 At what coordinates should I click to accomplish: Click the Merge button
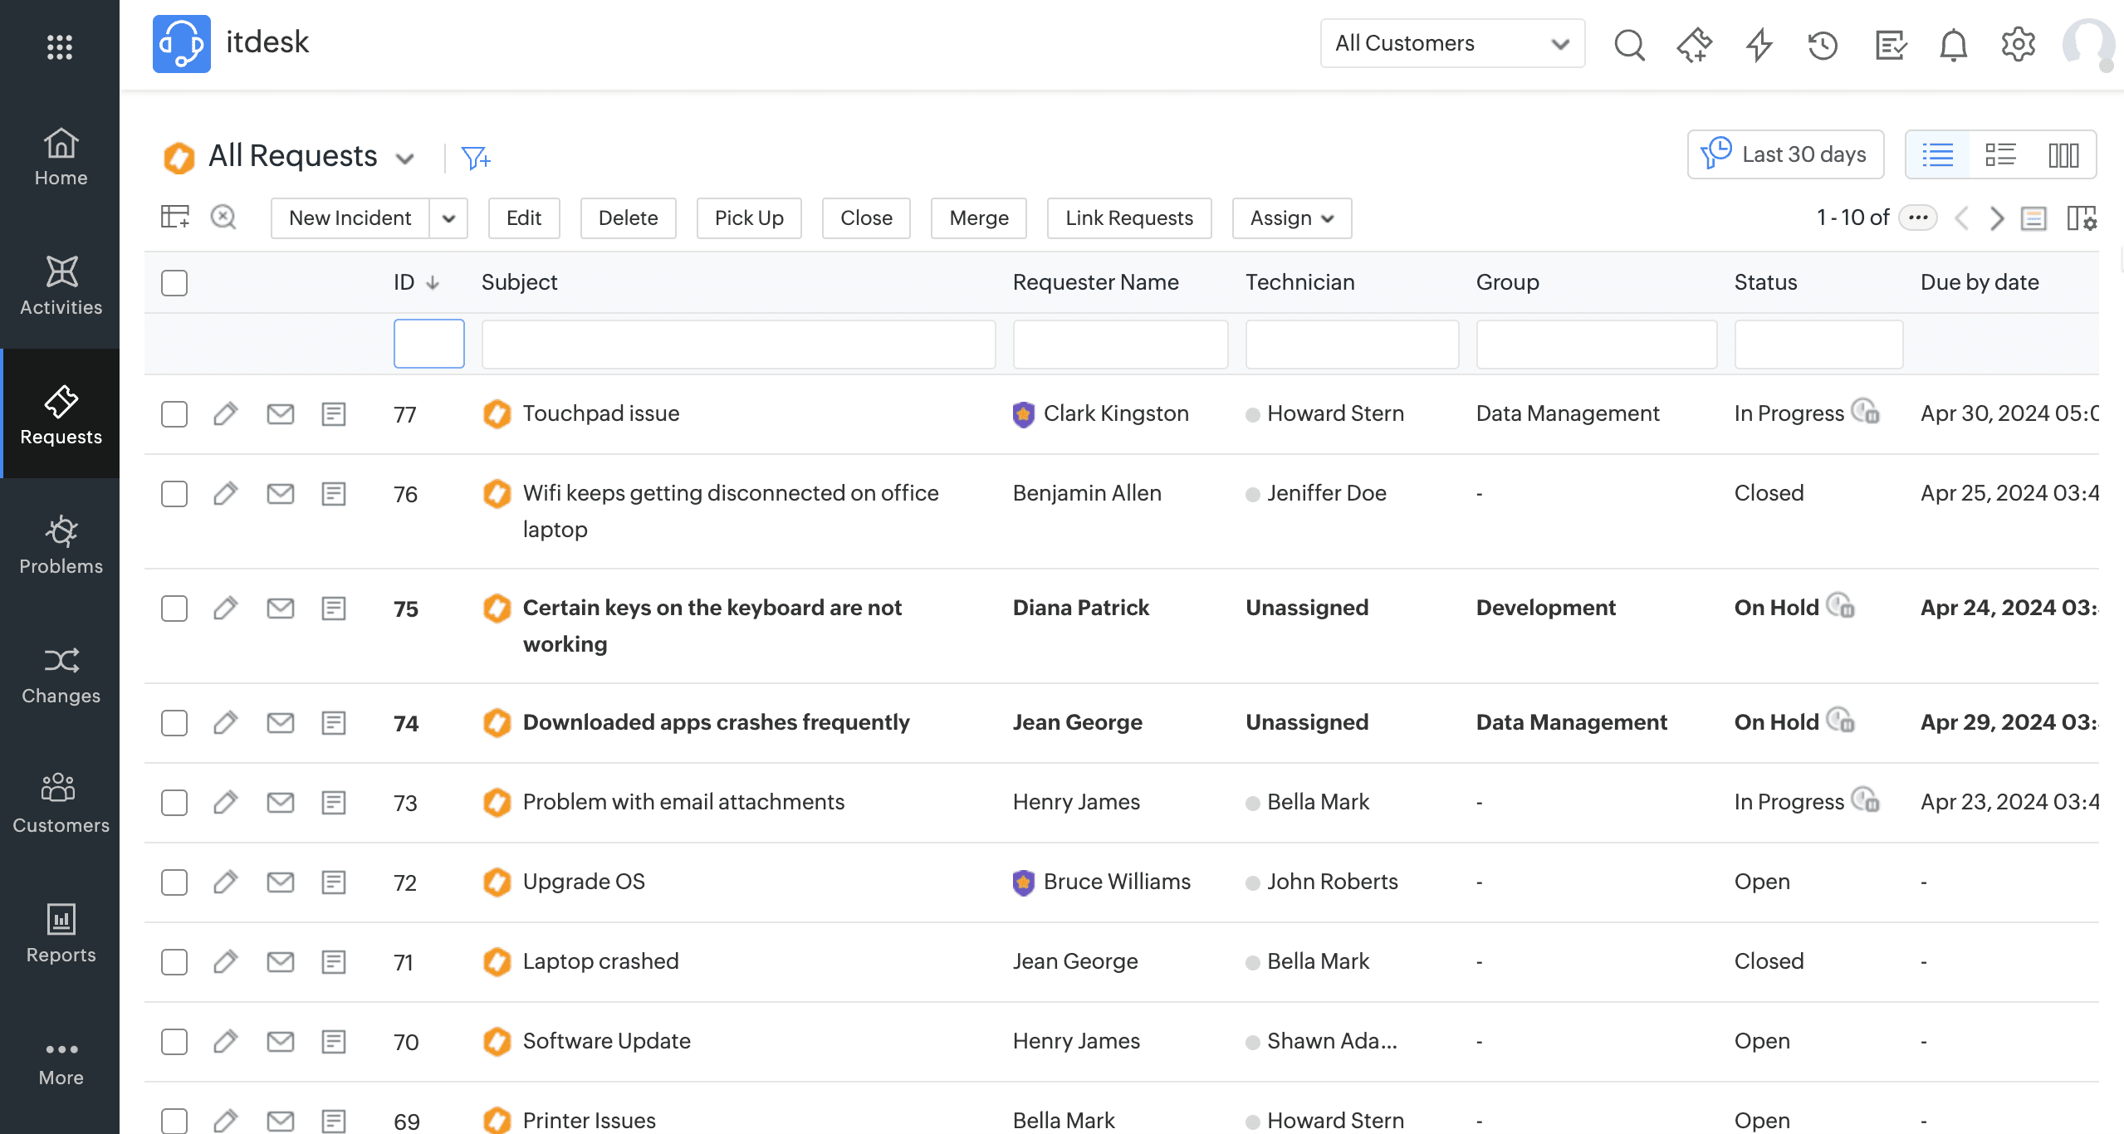[978, 218]
